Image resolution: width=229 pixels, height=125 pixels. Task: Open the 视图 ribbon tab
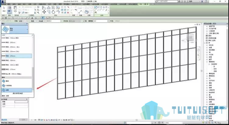(55, 4)
